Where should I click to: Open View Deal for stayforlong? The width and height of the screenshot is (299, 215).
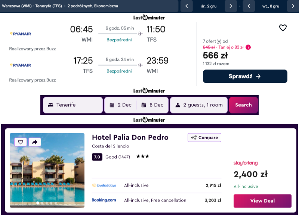point(262,201)
